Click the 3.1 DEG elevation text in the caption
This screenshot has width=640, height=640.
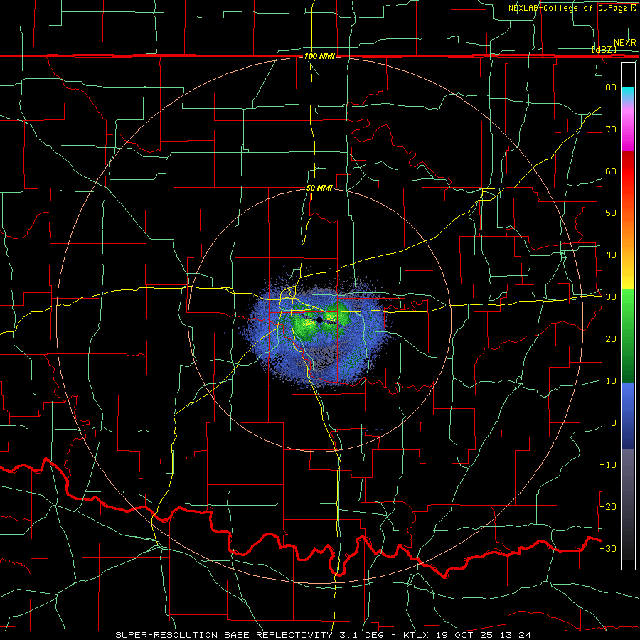361,635
